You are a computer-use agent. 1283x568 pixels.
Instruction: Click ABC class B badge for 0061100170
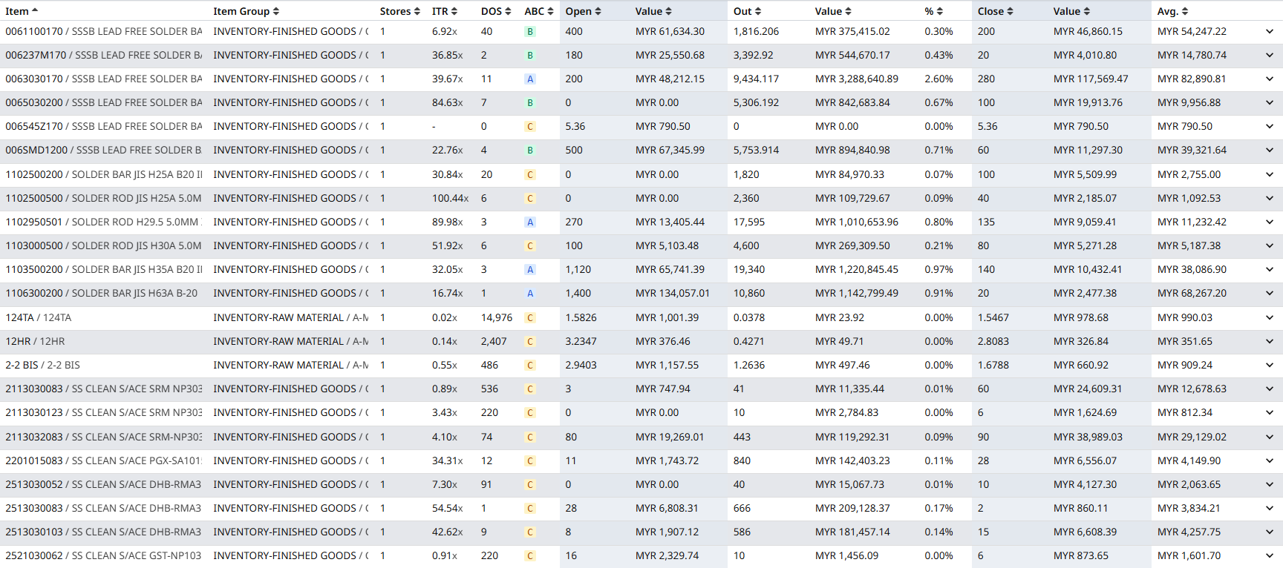point(530,31)
